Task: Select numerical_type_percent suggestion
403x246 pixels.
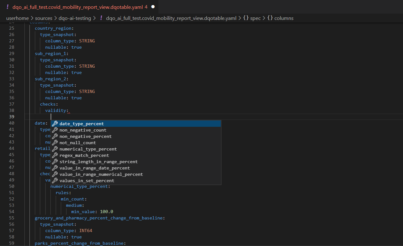Action: click(x=136, y=149)
